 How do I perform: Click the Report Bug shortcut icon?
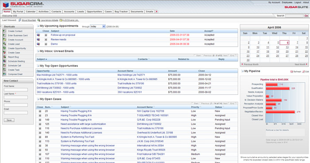pyautogui.click(x=4, y=57)
